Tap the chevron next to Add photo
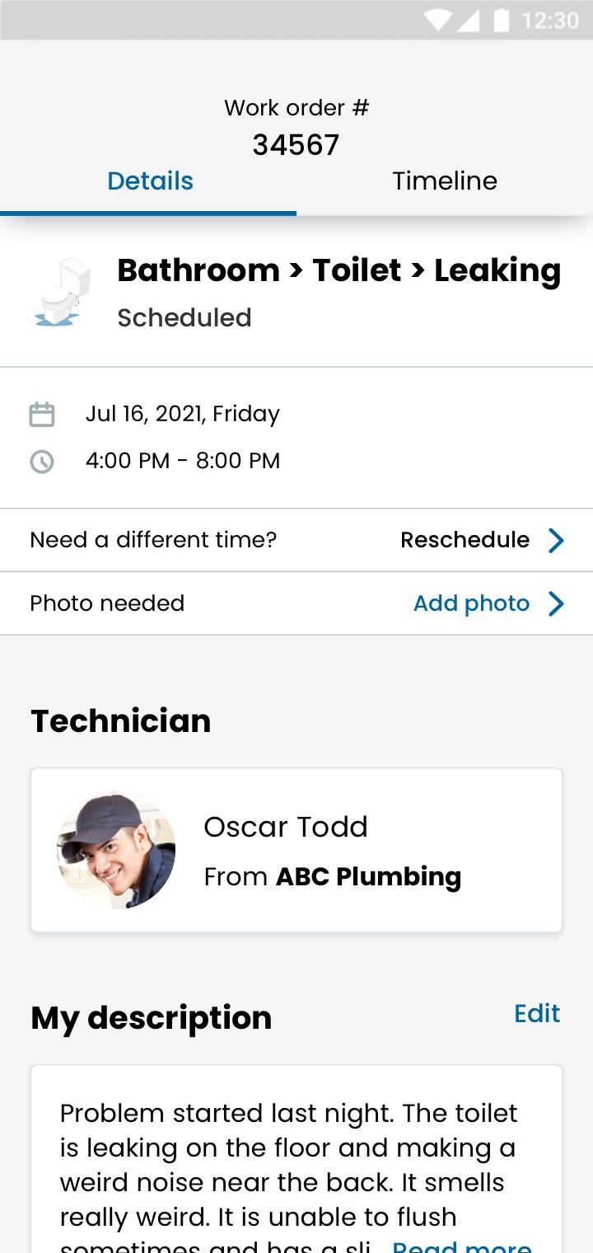Screen dimensions: 593x1253 [x=556, y=603]
